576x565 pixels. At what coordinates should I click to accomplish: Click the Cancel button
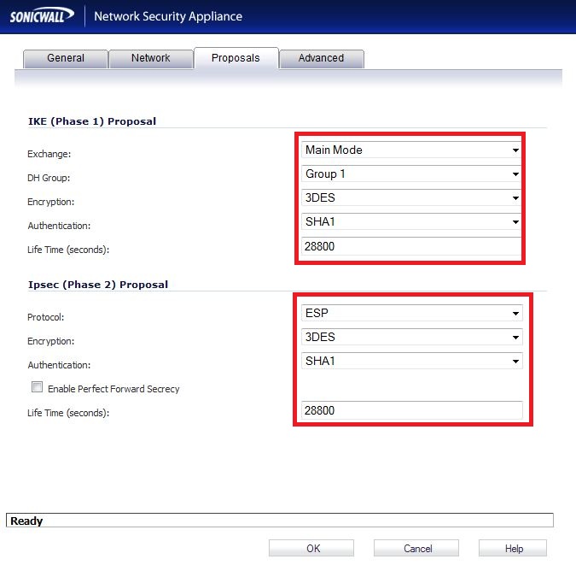(416, 548)
